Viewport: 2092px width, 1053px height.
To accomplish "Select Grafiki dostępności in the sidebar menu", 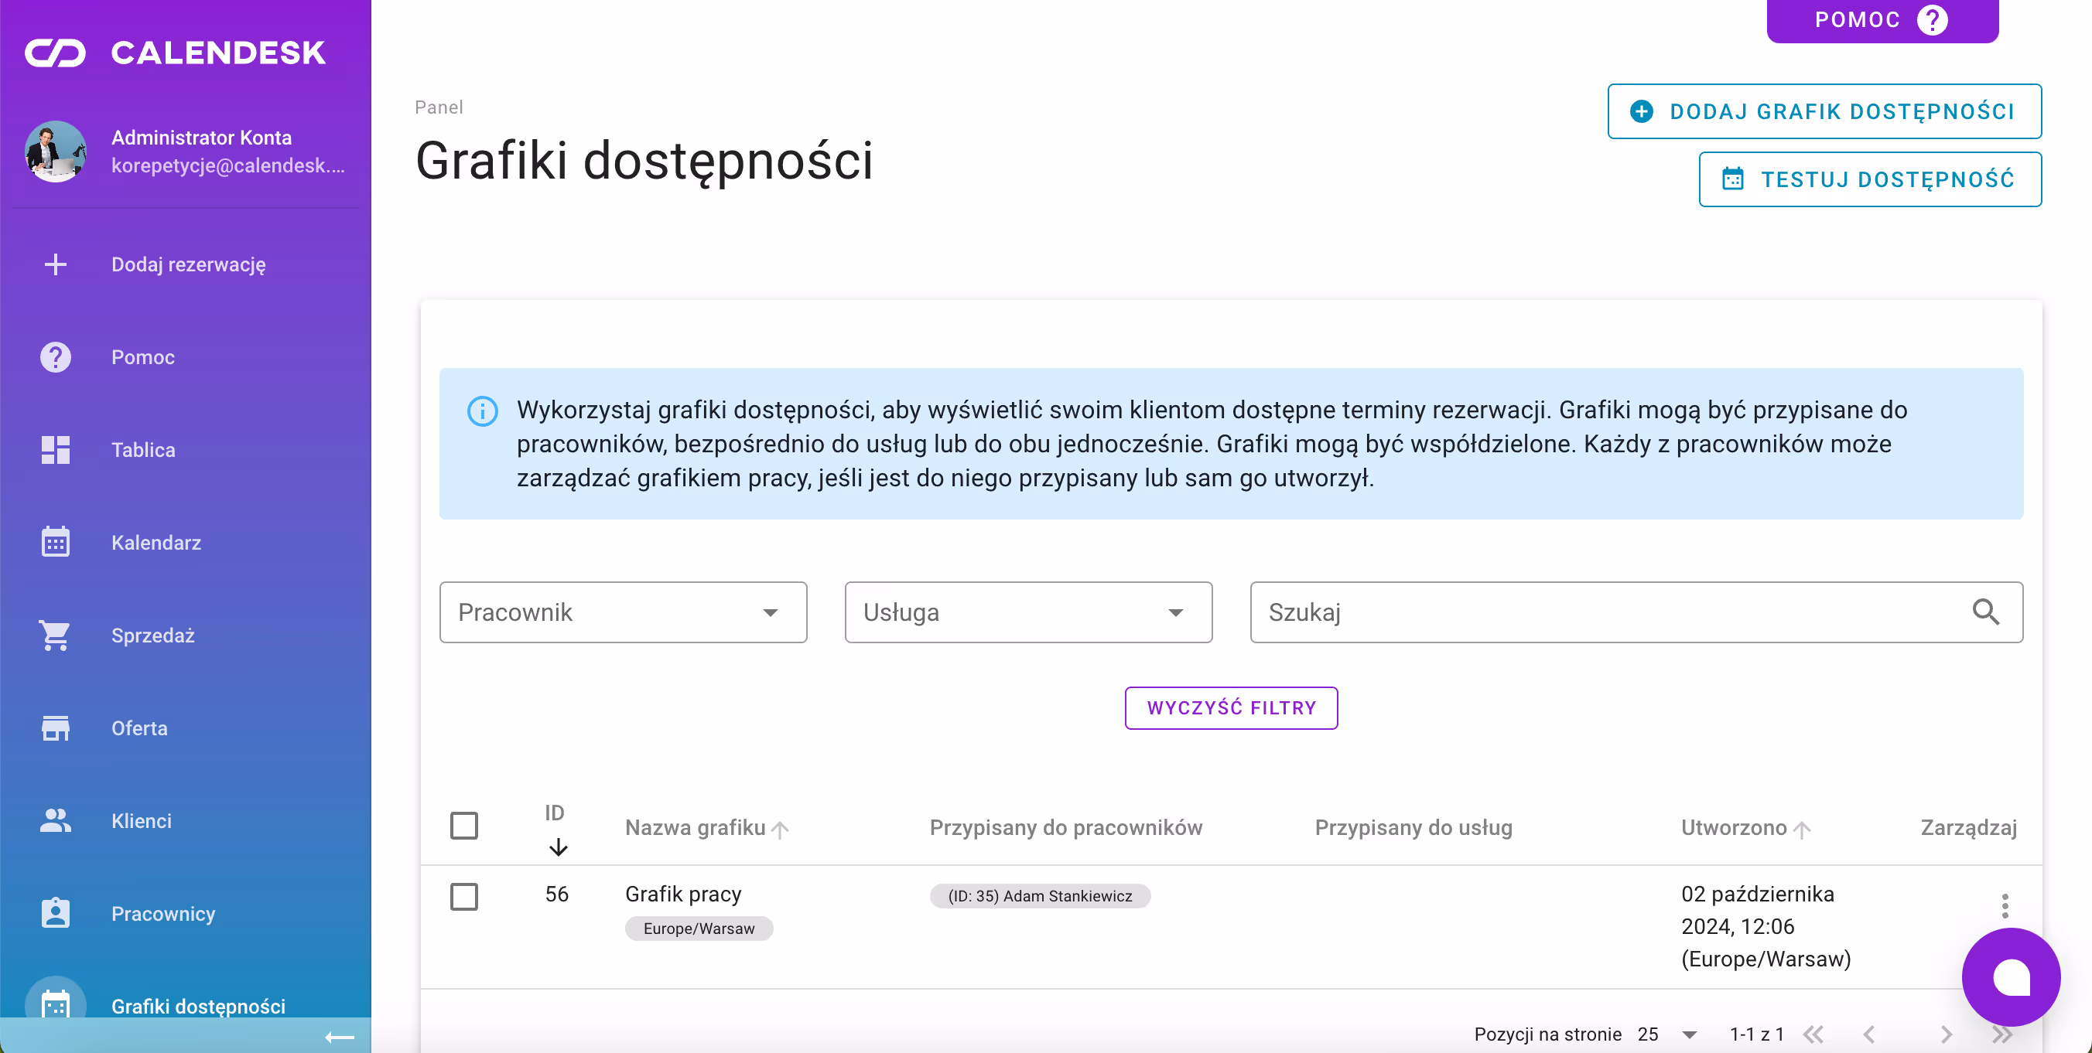I will coord(199,1006).
